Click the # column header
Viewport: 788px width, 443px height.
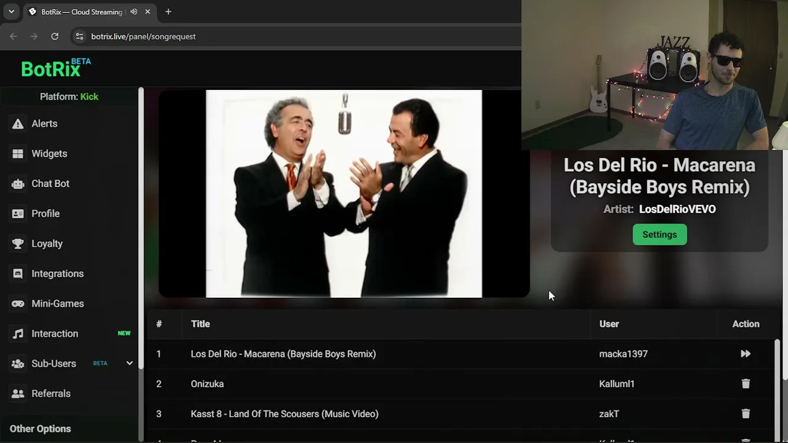[x=159, y=324]
